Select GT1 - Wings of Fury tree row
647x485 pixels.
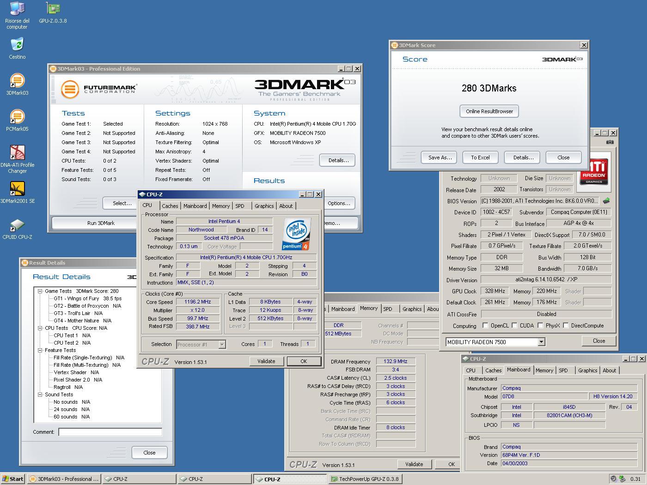click(x=88, y=298)
